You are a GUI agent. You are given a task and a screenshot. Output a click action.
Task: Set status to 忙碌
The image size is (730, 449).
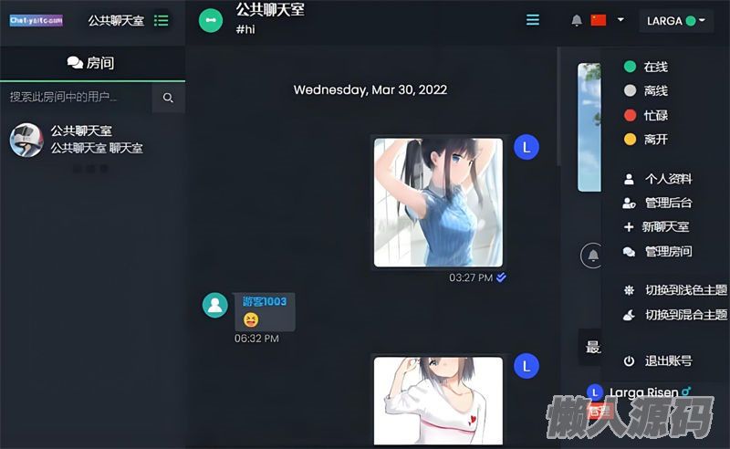coord(646,115)
